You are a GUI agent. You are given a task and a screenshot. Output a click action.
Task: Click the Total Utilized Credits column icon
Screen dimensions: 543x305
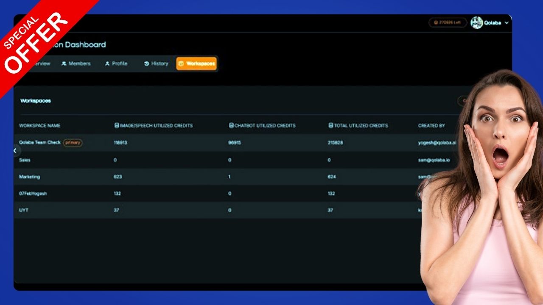[331, 125]
